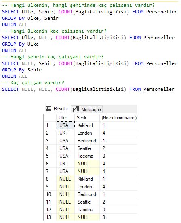Viewport: 181px width, 223px height.
Task: Select the London cell in row 9
Action: 87,187
